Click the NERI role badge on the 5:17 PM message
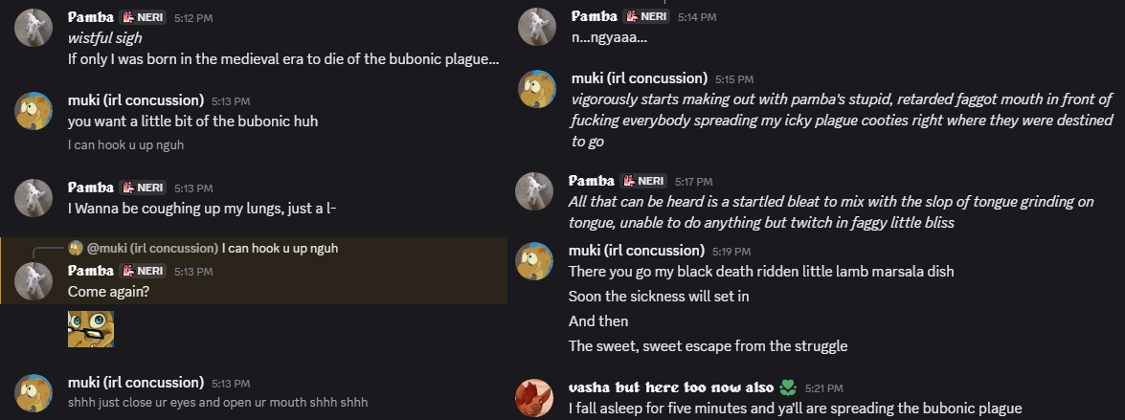Screen dimensions: 1125x420 coord(643,181)
